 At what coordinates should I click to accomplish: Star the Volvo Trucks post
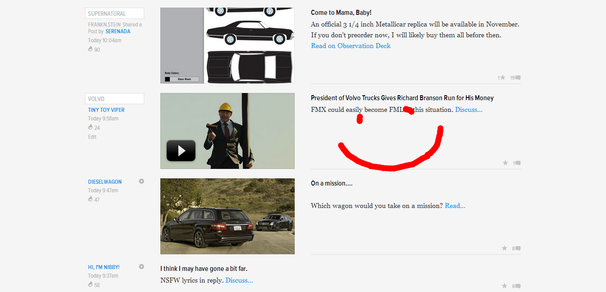click(505, 163)
